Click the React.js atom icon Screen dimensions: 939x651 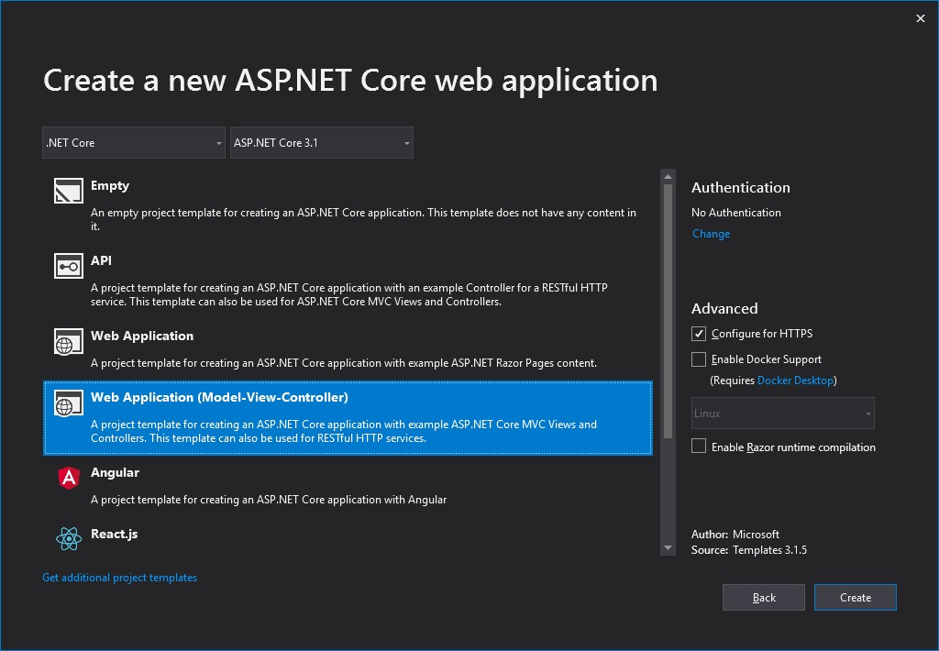click(x=69, y=539)
